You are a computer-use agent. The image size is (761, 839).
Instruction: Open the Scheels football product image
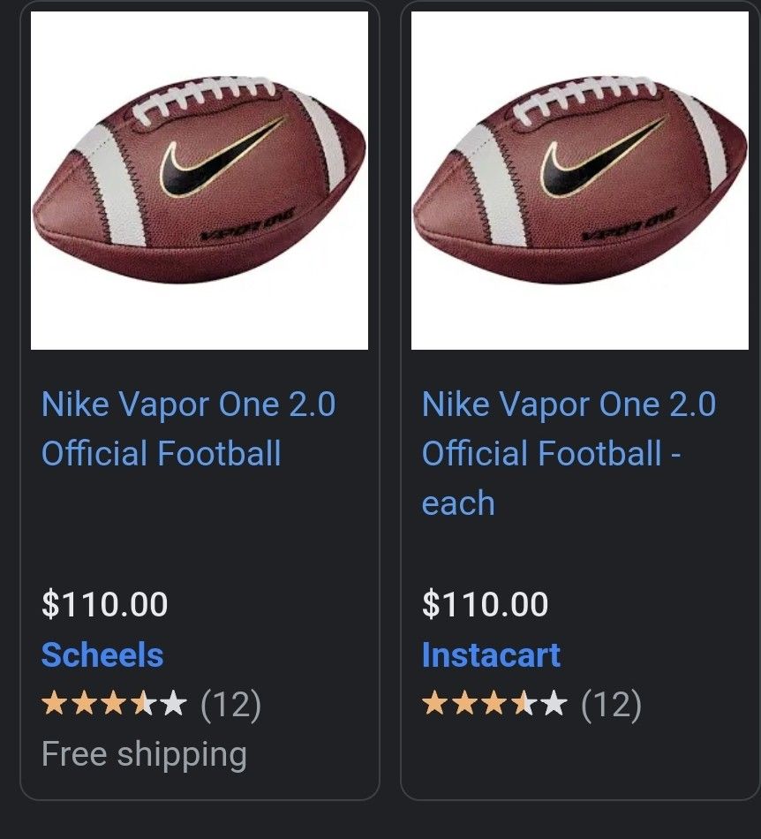[x=200, y=180]
